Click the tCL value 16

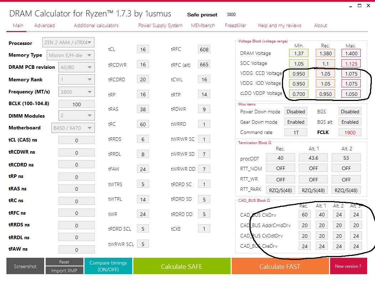point(143,49)
